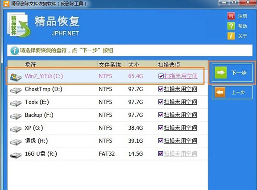Click the orange arrow icon on 上一步
The image size is (257, 190).
point(220,92)
